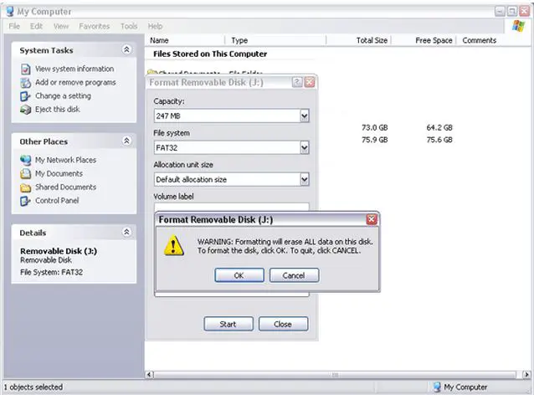The width and height of the screenshot is (534, 395).
Task: Click the Control Panel icon
Action: (x=26, y=201)
